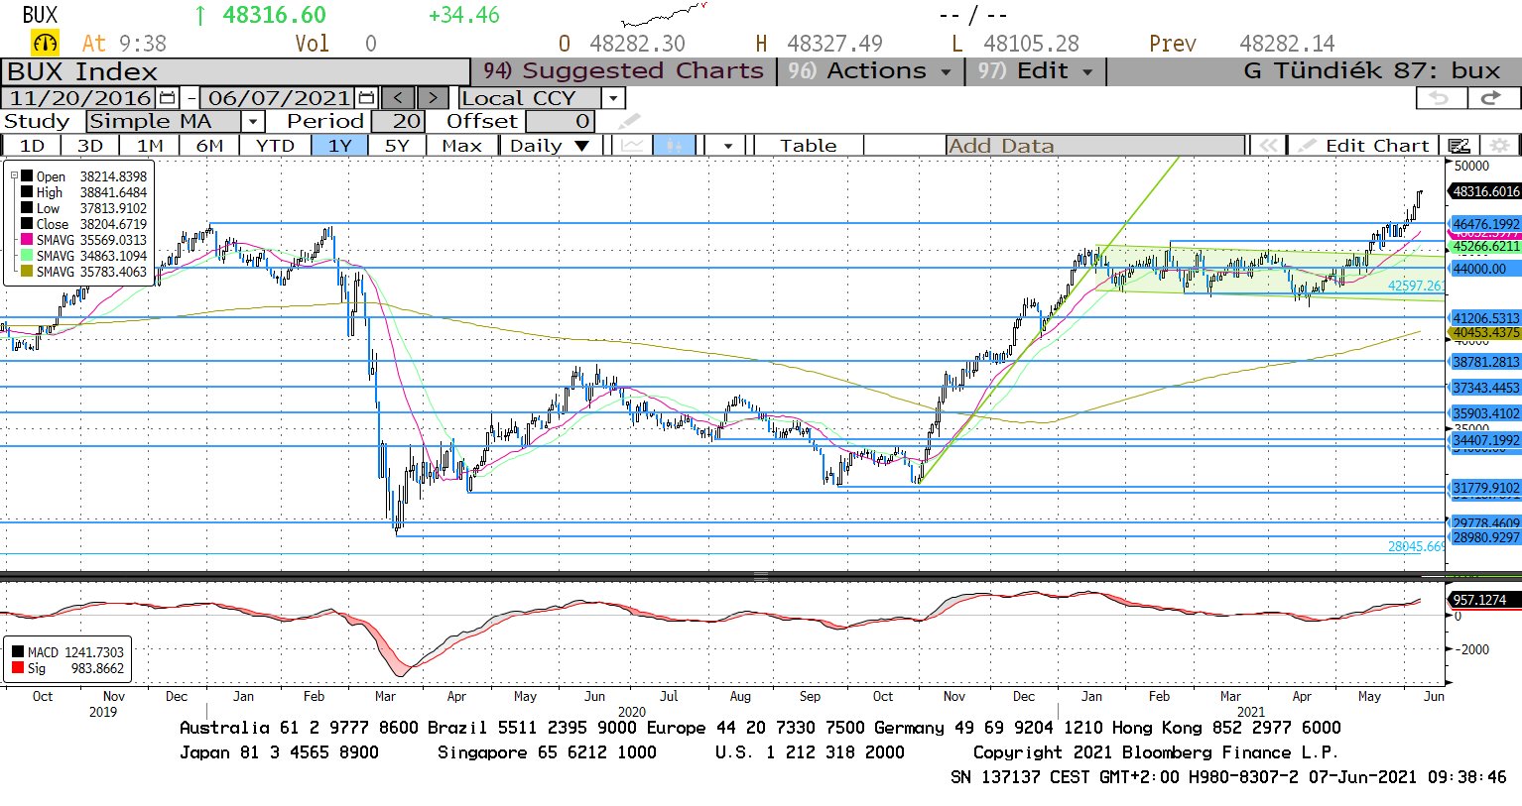Click the green SMAVG 34863.1094 color swatch
This screenshot has width=1522, height=806.
click(27, 256)
